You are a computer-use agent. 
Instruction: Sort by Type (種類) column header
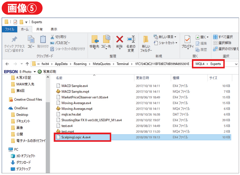coord(189,78)
